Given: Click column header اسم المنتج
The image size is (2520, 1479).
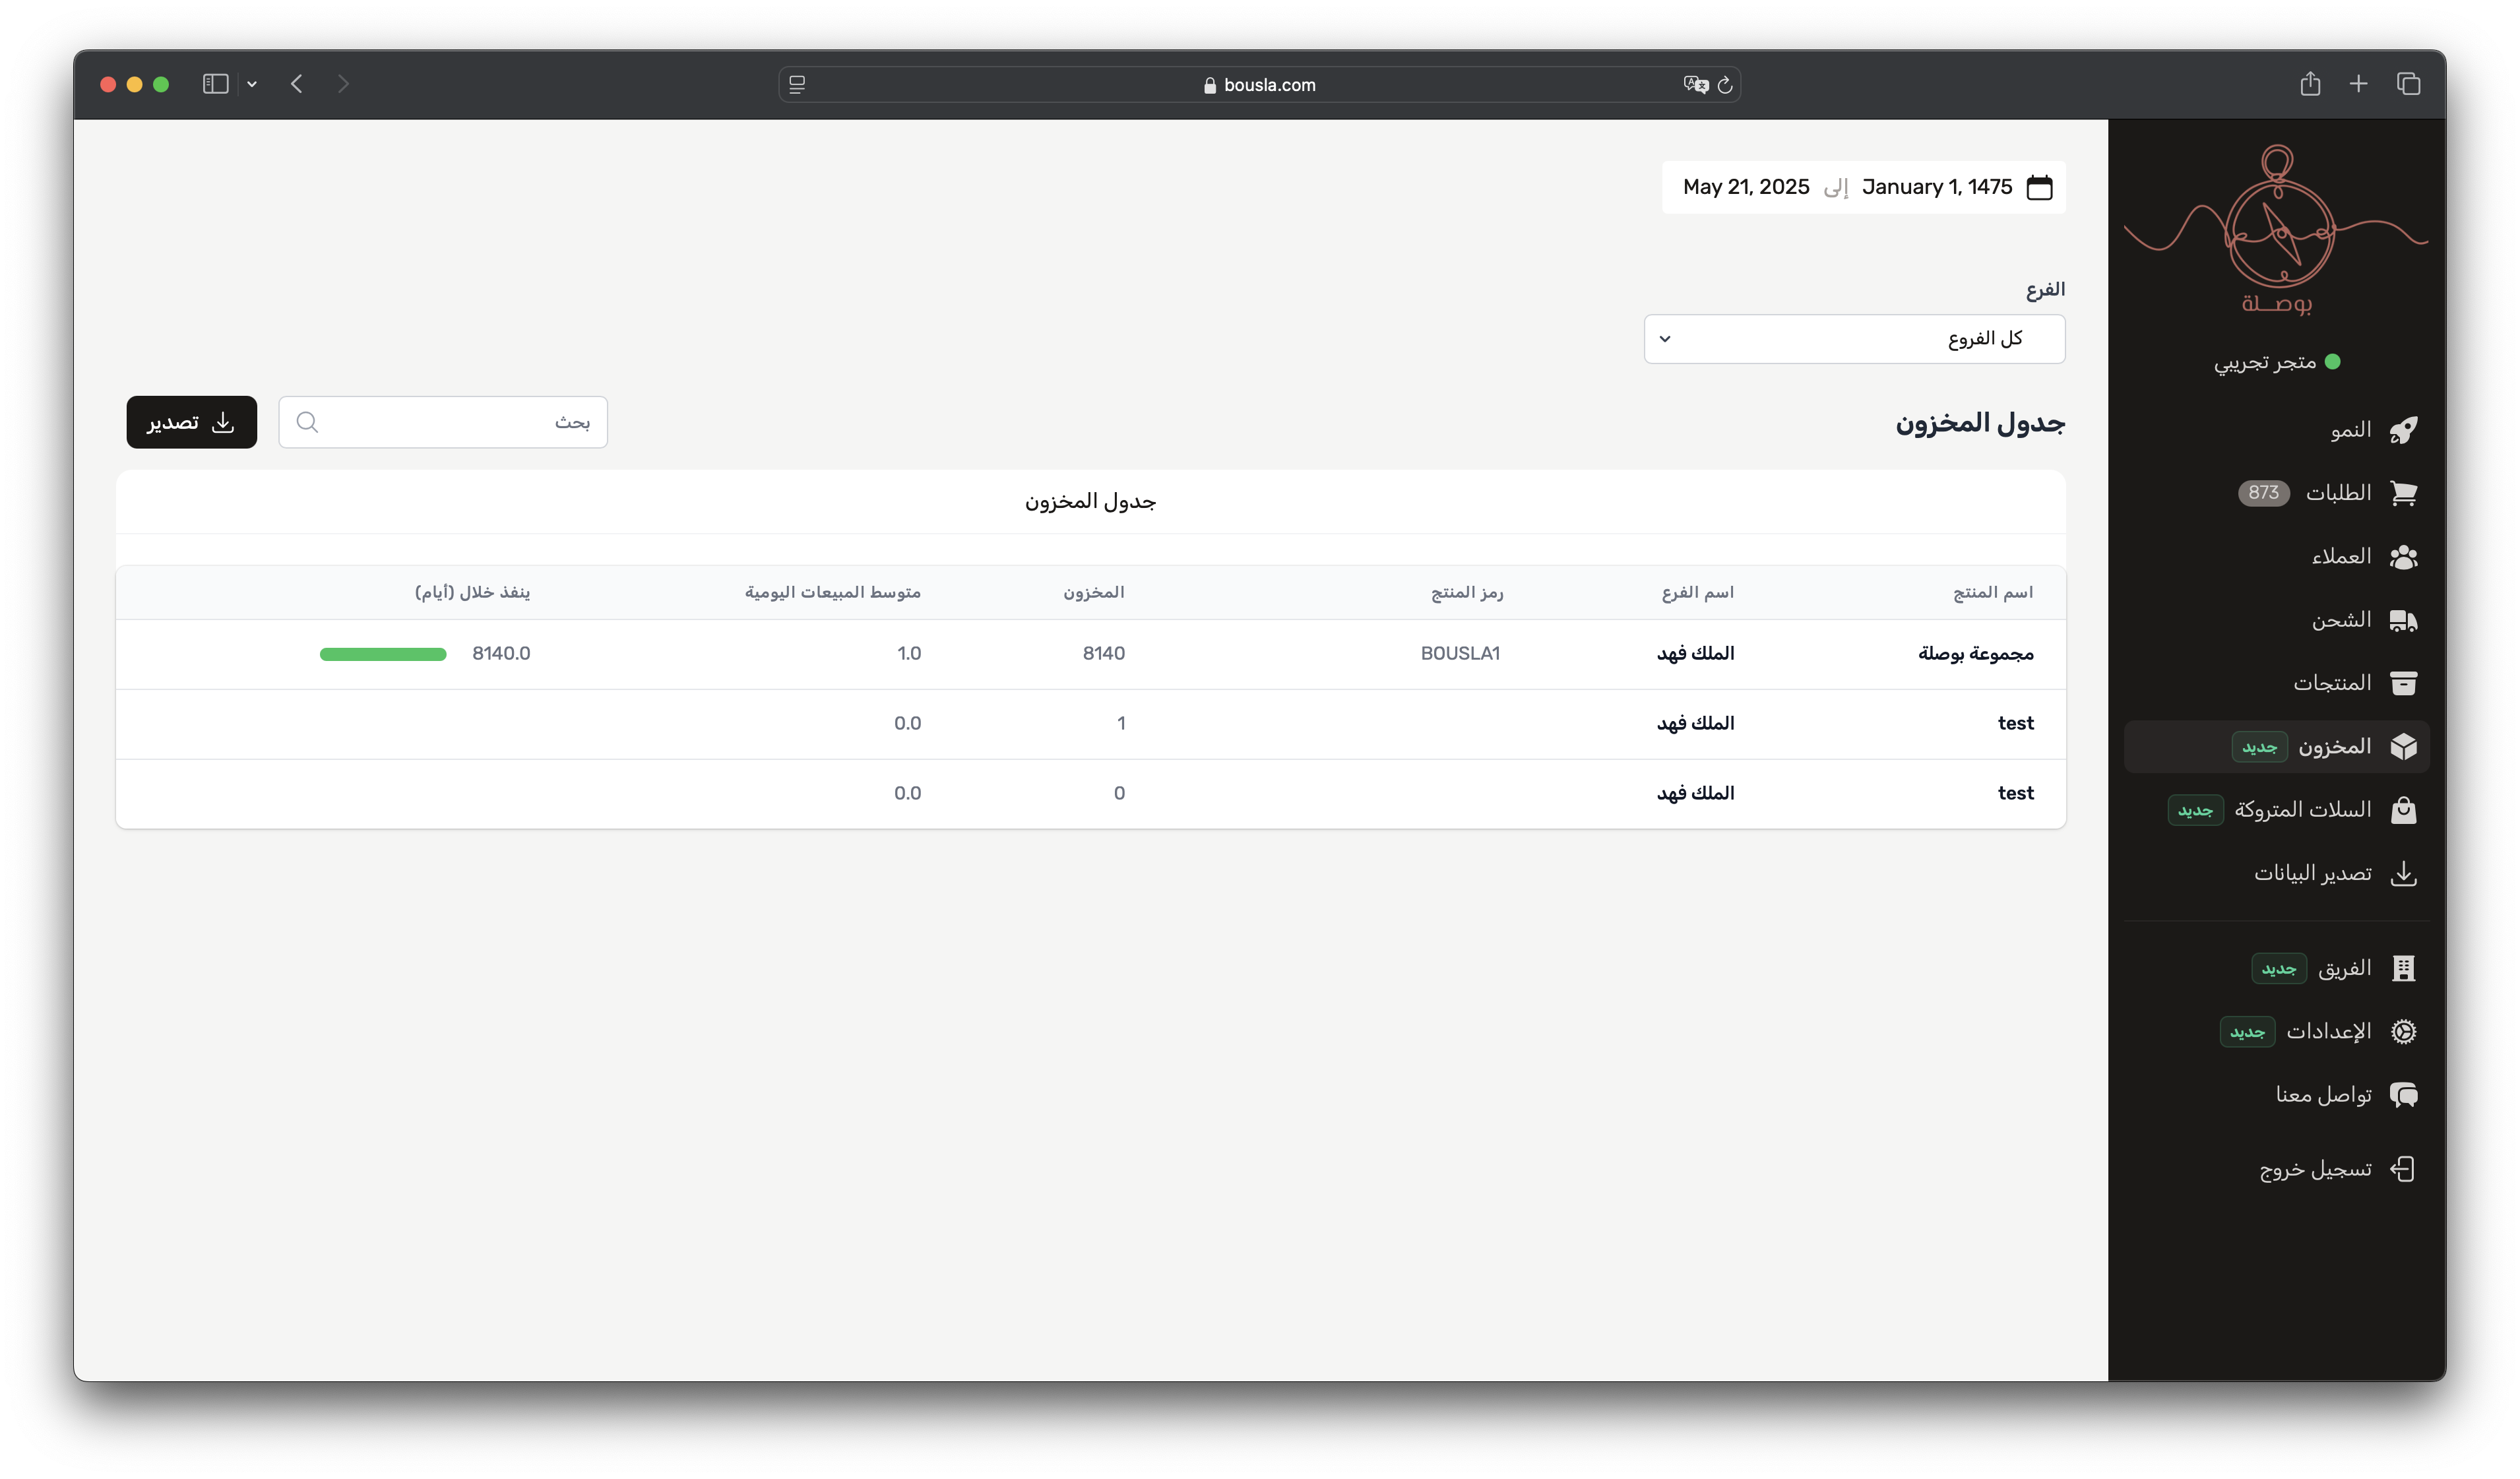Looking at the screenshot, I should (x=1993, y=593).
